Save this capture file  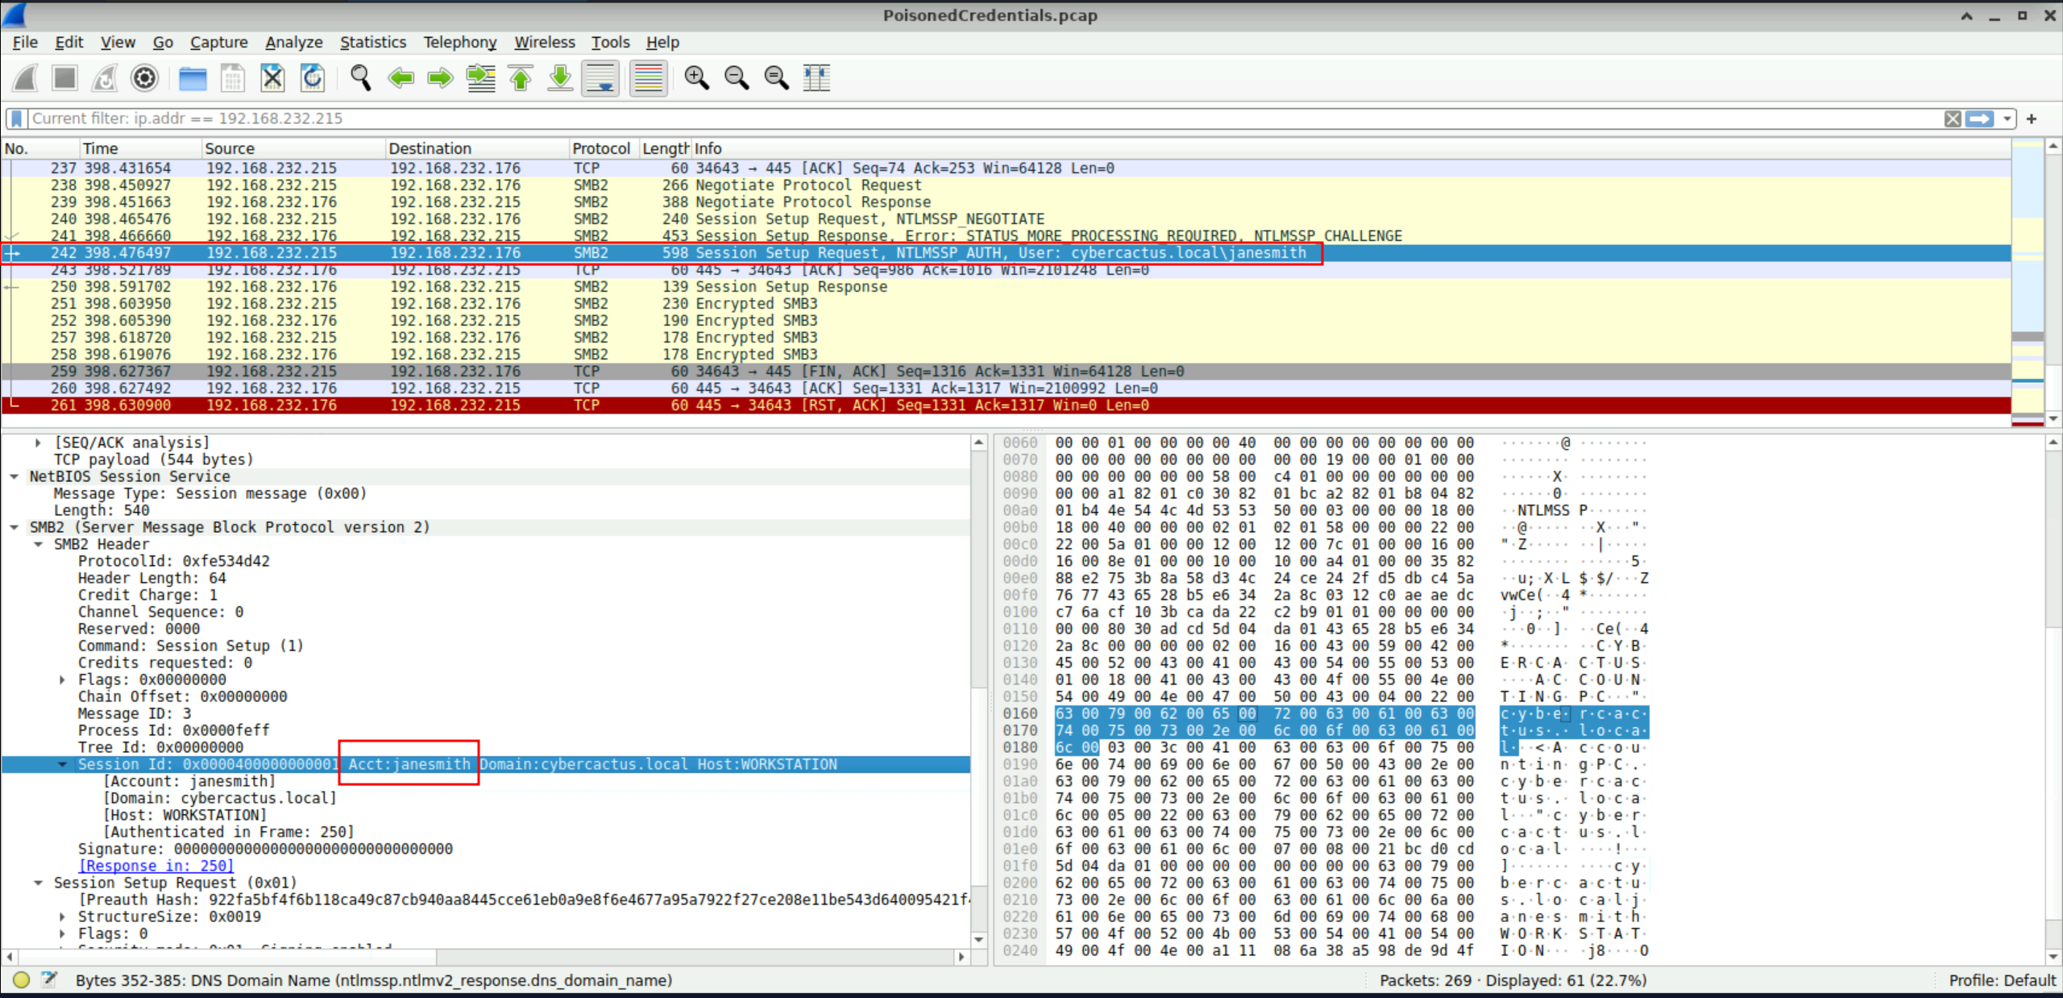[x=232, y=78]
